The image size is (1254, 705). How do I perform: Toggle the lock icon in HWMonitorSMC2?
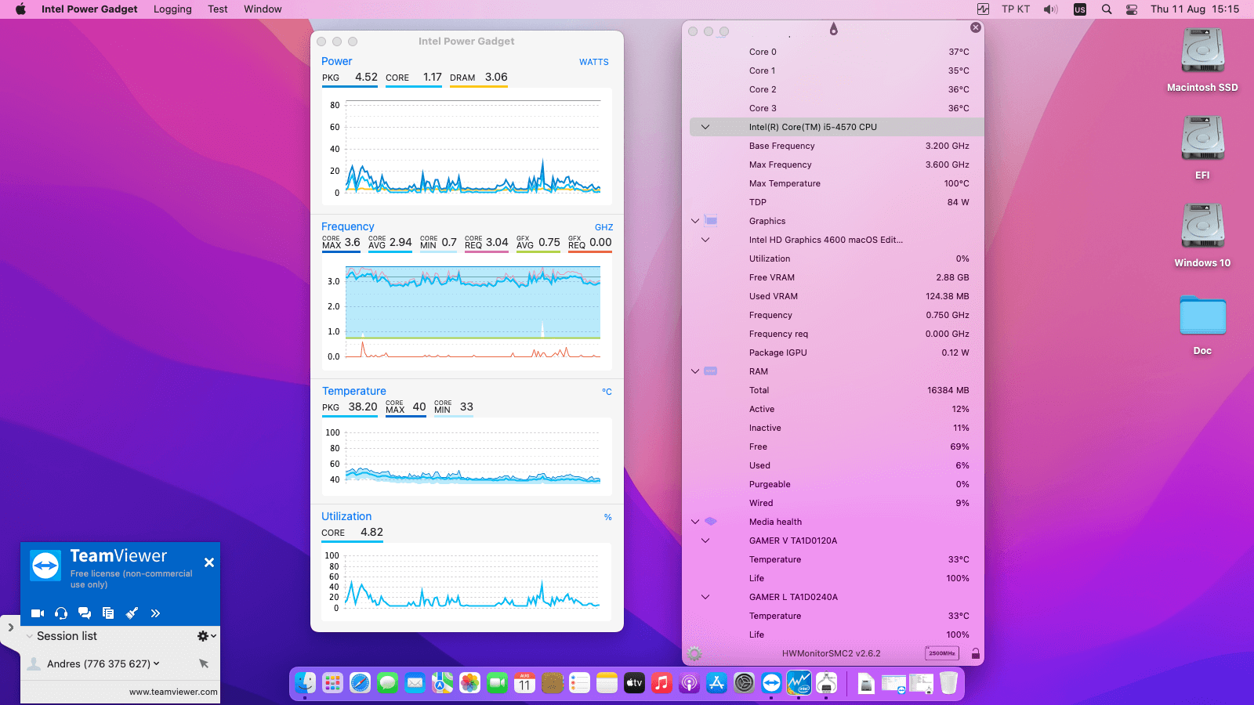[976, 653]
